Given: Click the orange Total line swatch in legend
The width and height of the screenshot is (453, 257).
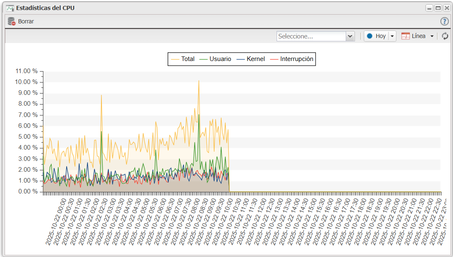Looking at the screenshot, I should click(x=175, y=59).
